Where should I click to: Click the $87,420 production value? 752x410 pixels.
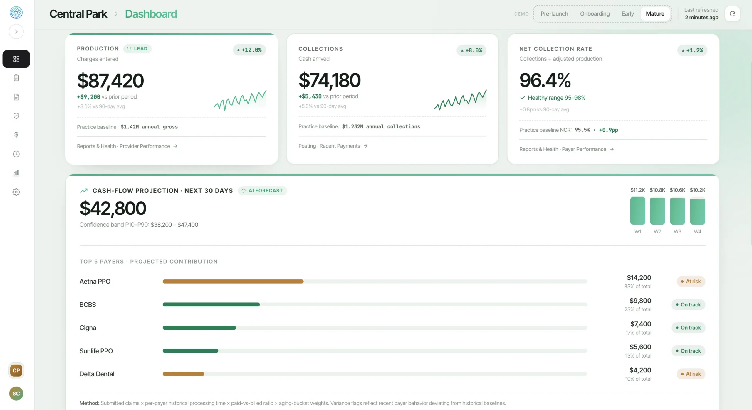(x=110, y=81)
